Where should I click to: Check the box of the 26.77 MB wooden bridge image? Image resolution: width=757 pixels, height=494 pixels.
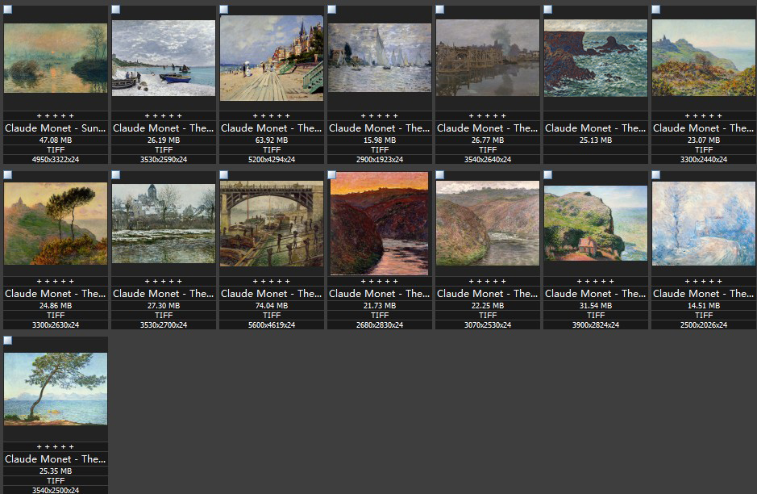440,9
